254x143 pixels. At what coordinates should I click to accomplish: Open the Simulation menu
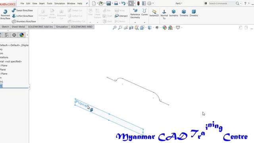tap(60, 4)
